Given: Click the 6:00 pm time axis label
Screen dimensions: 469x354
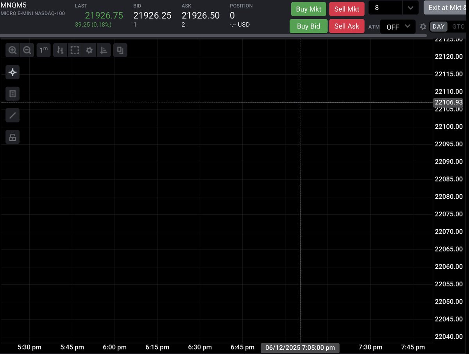Looking at the screenshot, I should coord(115,347).
